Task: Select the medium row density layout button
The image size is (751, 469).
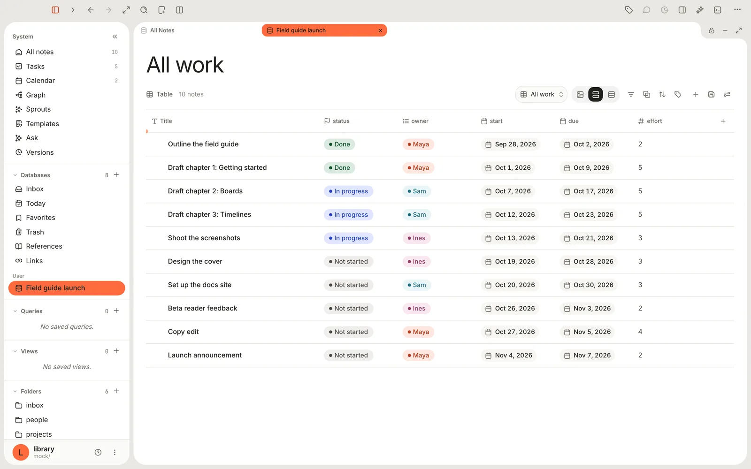Action: coord(596,94)
